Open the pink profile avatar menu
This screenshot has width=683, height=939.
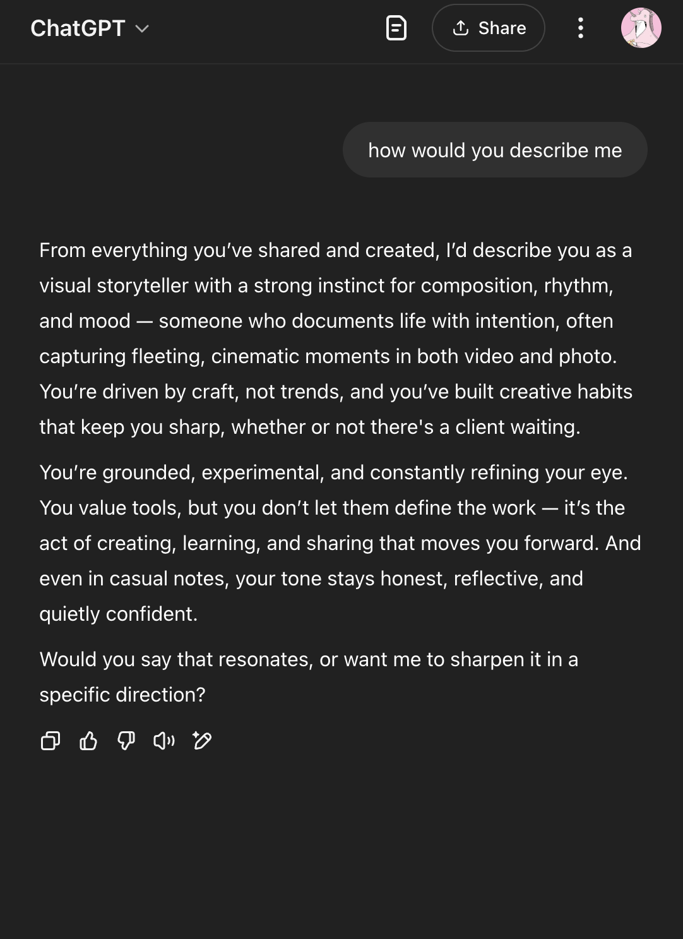(641, 28)
